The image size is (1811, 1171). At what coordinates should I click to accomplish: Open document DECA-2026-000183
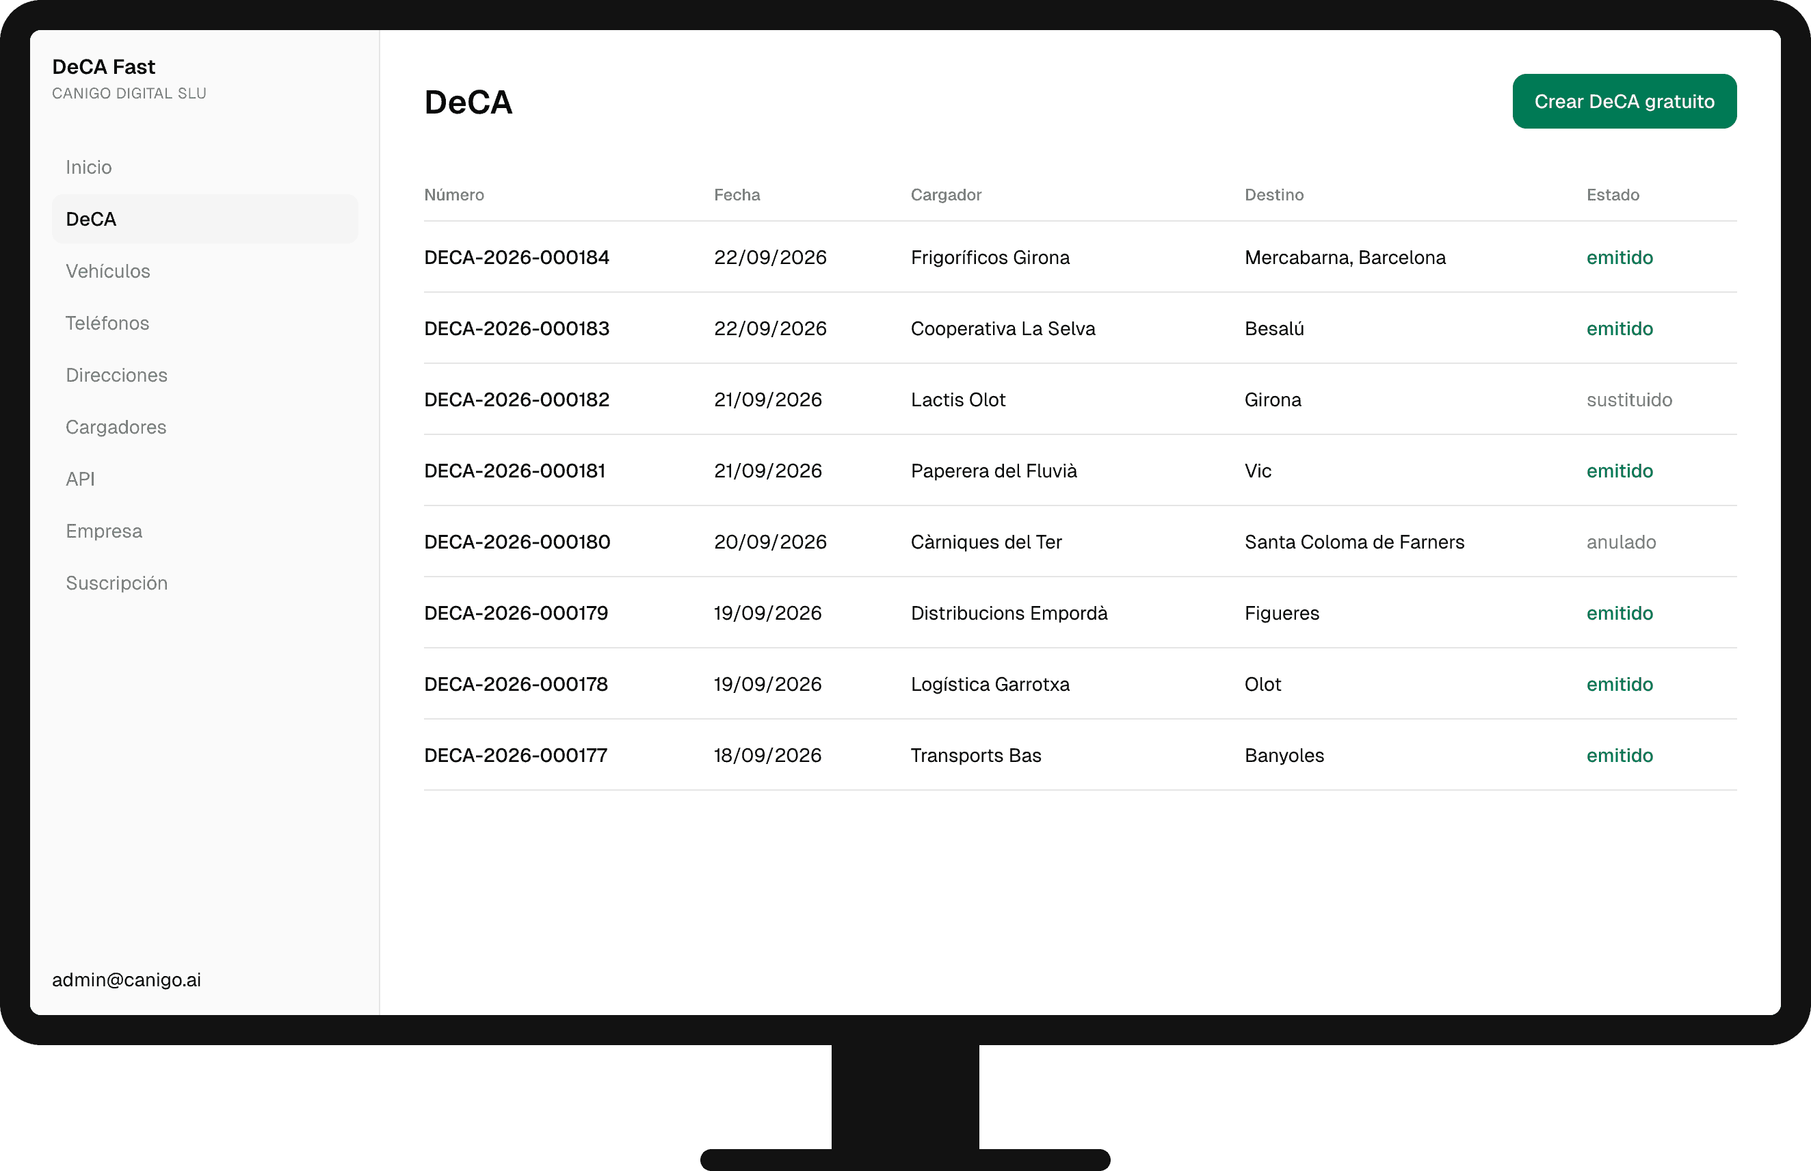(x=516, y=328)
